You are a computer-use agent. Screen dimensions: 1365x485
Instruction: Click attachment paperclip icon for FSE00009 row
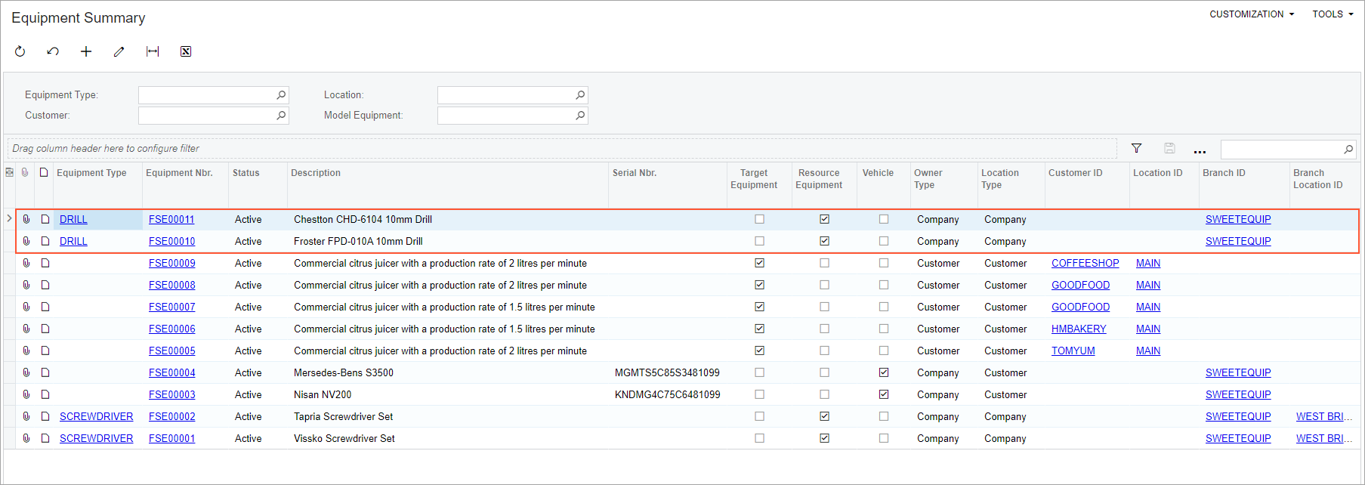(26, 263)
